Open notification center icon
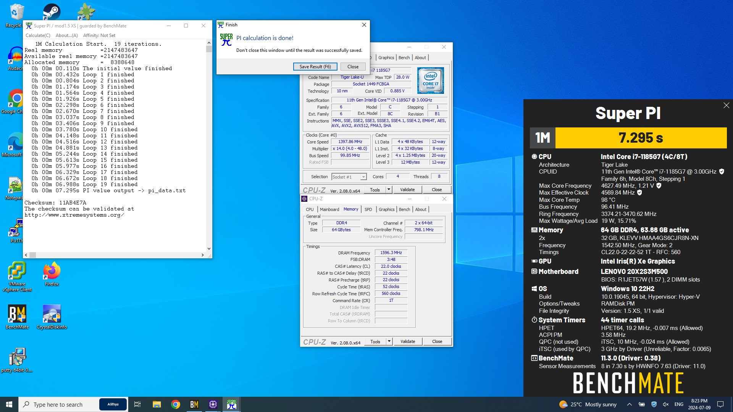 (x=720, y=404)
